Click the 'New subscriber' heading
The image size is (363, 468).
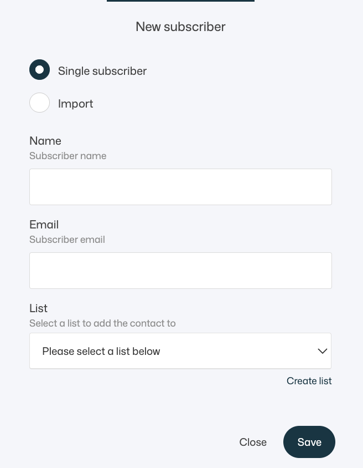pos(180,27)
